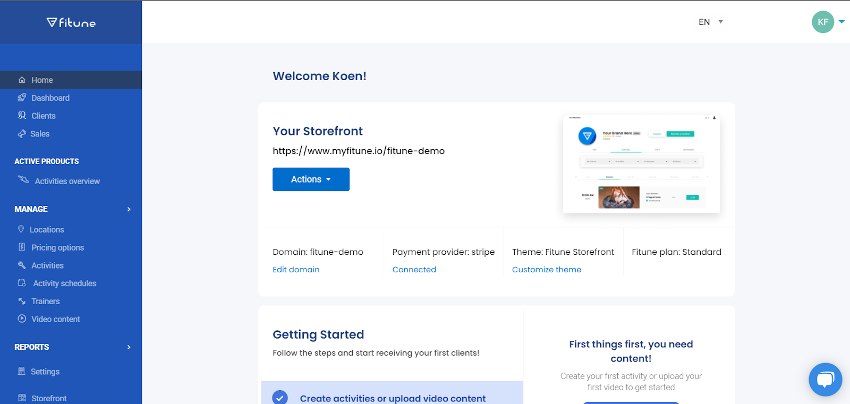The height and width of the screenshot is (404, 850).
Task: Click the Payment provider: stripe text
Action: pos(444,252)
